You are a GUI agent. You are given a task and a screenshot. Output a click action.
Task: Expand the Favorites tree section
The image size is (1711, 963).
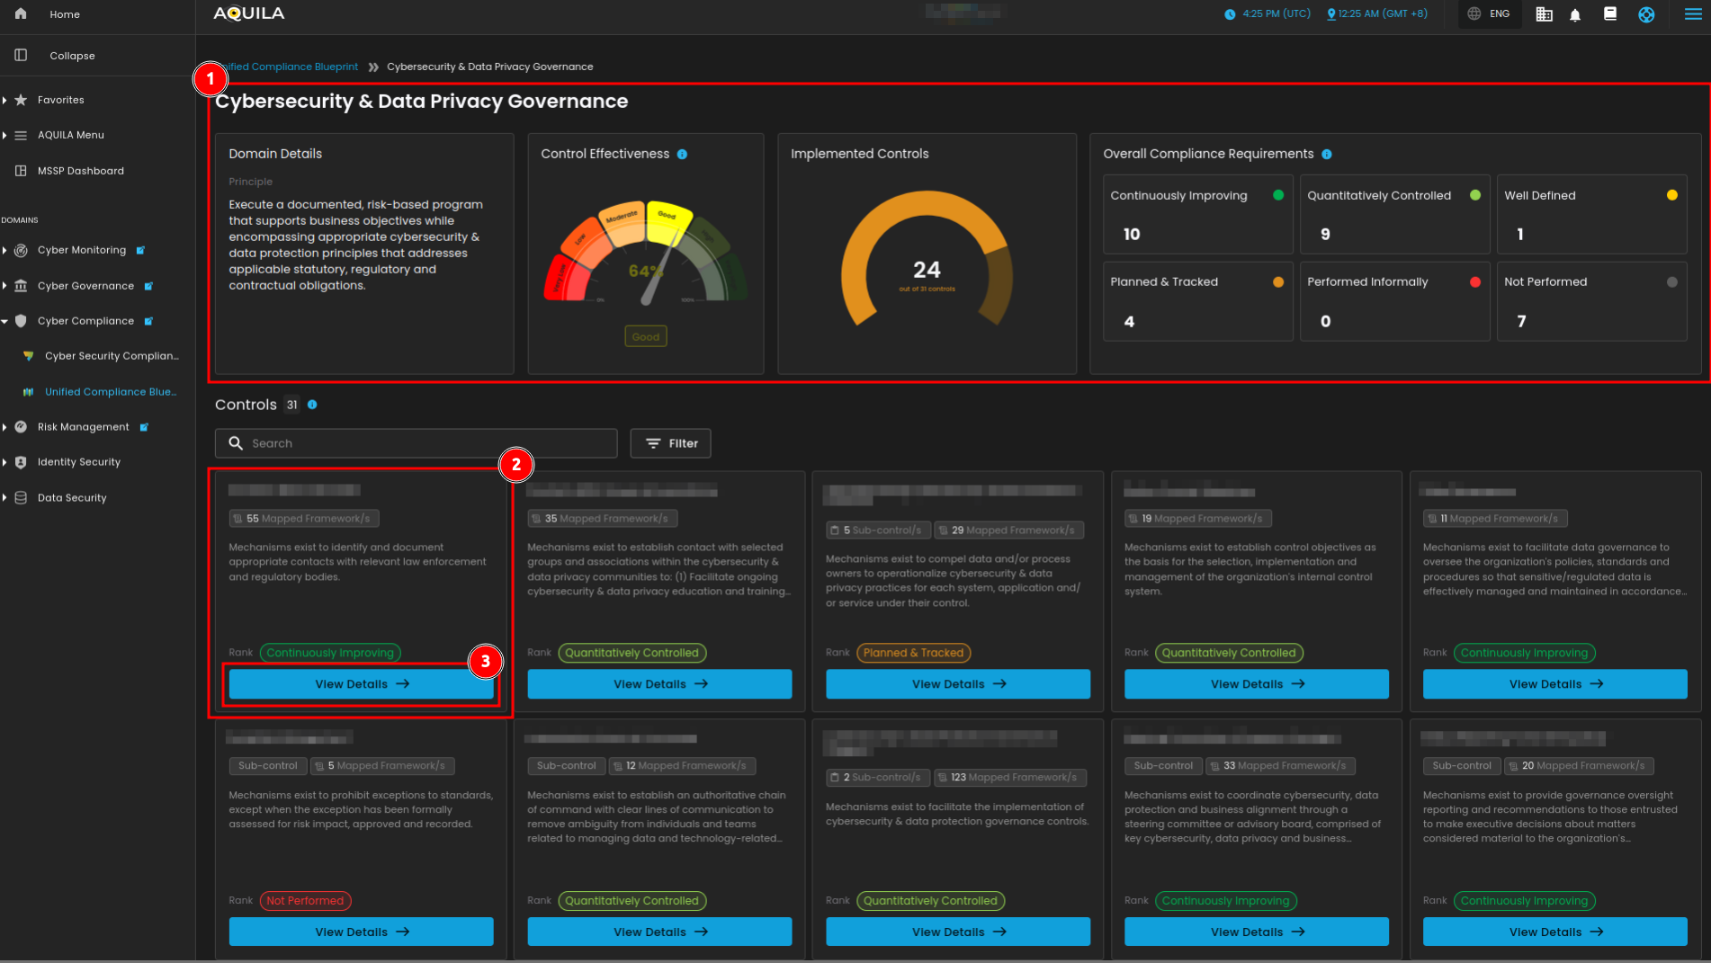pyautogui.click(x=5, y=100)
